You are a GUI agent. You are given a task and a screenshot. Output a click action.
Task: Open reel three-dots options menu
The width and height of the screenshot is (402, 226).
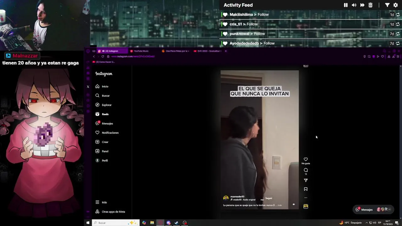[306, 198]
